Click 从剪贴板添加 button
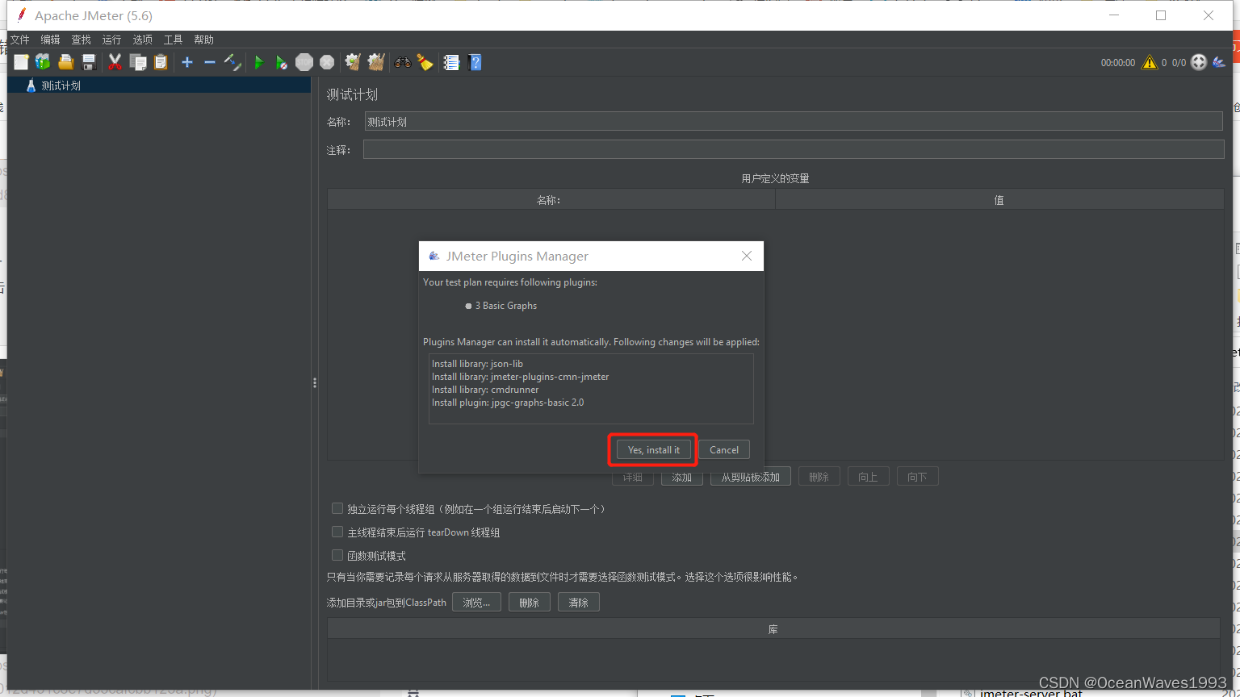This screenshot has height=697, width=1240. click(x=751, y=477)
